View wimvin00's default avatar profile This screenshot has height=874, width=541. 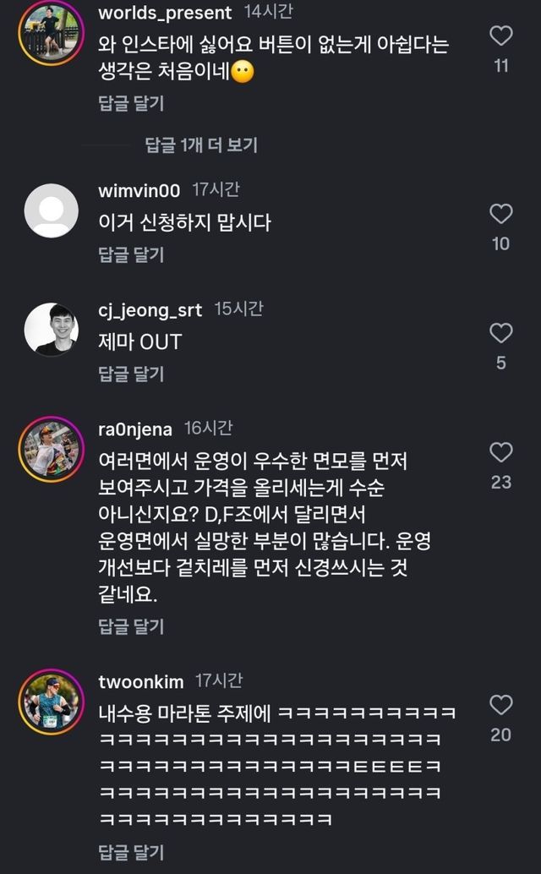pos(52,210)
